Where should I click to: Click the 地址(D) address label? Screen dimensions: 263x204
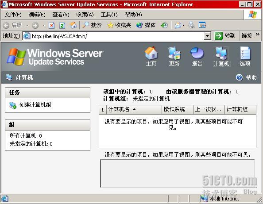[x=12, y=36]
